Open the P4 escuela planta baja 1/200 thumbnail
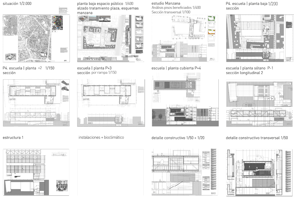 pos(259,38)
